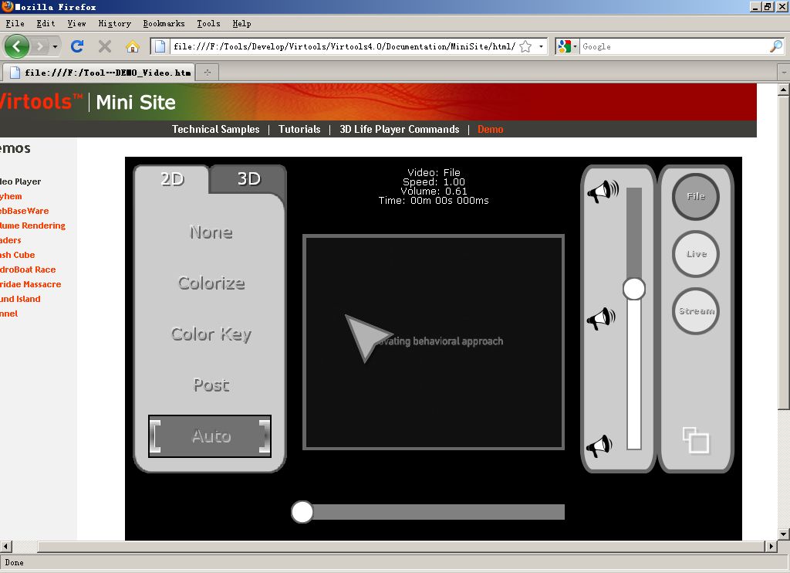
Task: Go to the Firefox home page icon
Action: 132,46
